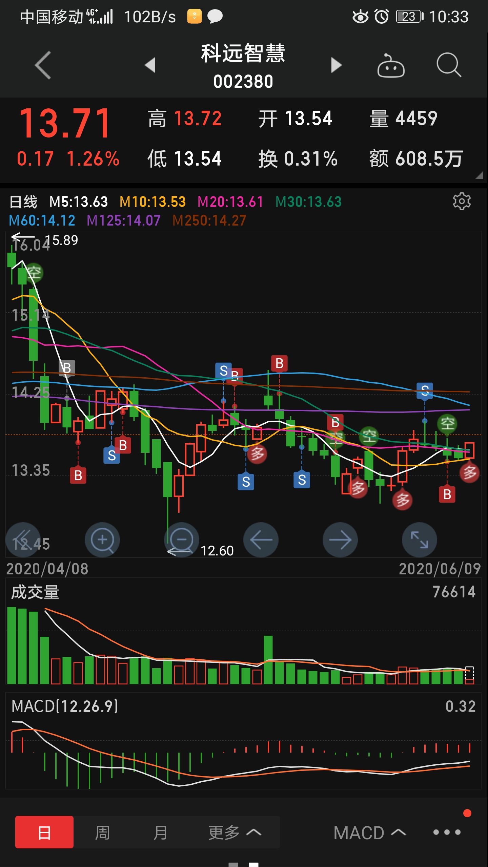488x867 pixels.
Task: Tap the M10:13.53 moving average label
Action: coord(152,202)
